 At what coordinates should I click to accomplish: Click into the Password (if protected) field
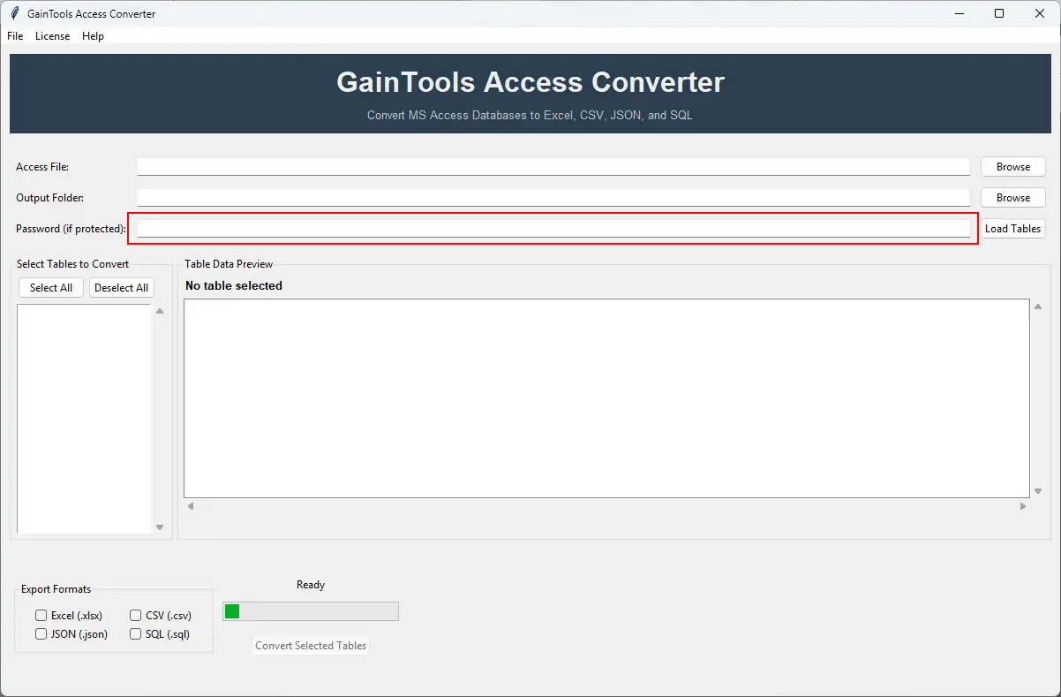(x=553, y=229)
